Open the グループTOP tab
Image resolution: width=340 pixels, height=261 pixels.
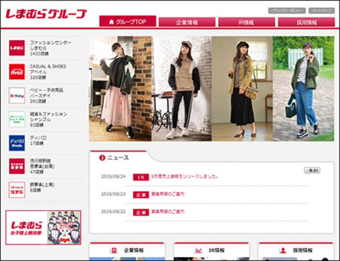pyautogui.click(x=127, y=21)
